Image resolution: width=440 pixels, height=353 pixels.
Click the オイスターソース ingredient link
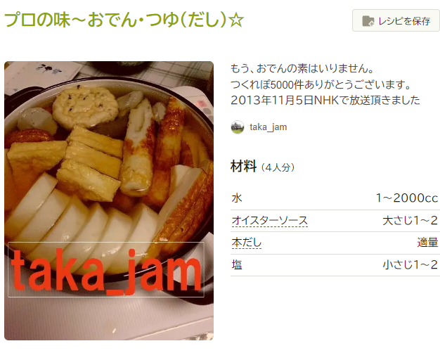point(270,221)
